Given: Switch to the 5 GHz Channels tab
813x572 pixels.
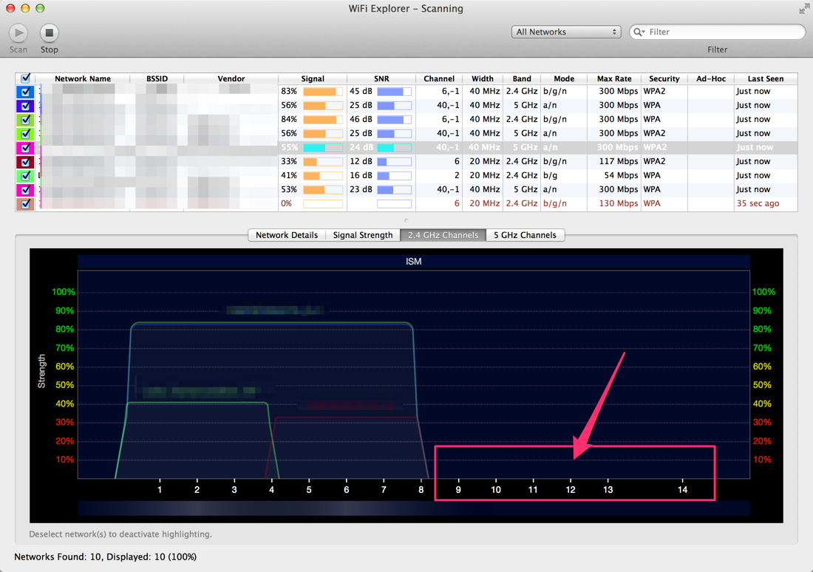Looking at the screenshot, I should coord(525,235).
